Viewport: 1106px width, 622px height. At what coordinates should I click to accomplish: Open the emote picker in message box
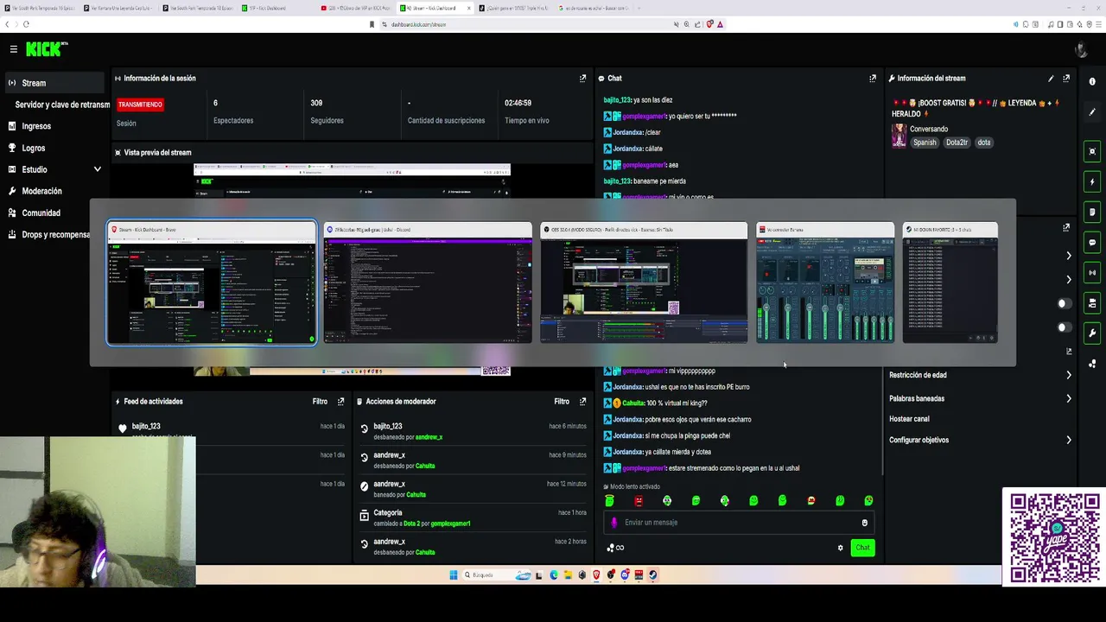pyautogui.click(x=864, y=523)
